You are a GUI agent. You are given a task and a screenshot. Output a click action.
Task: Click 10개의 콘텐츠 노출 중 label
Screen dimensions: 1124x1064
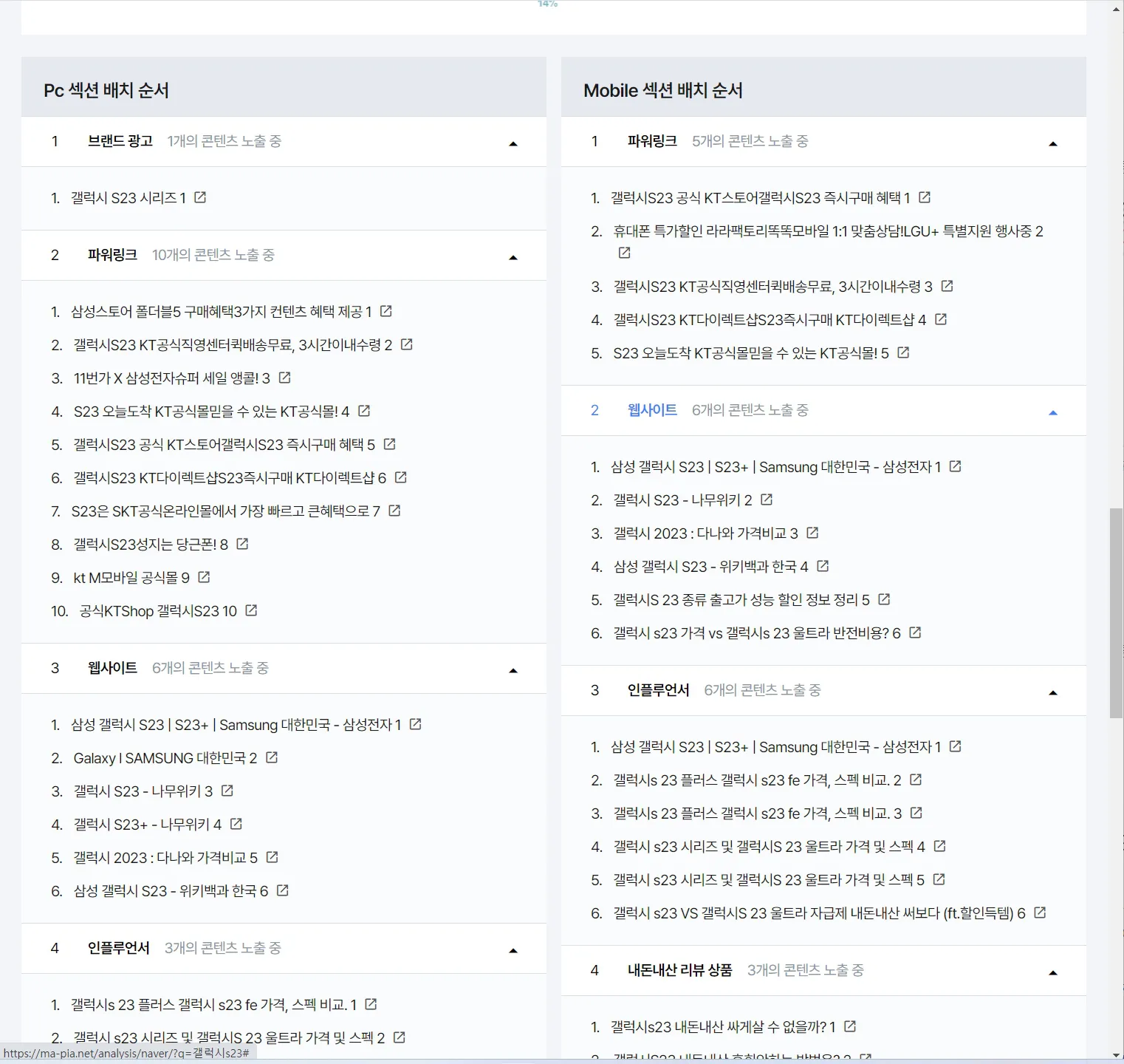pyautogui.click(x=213, y=254)
